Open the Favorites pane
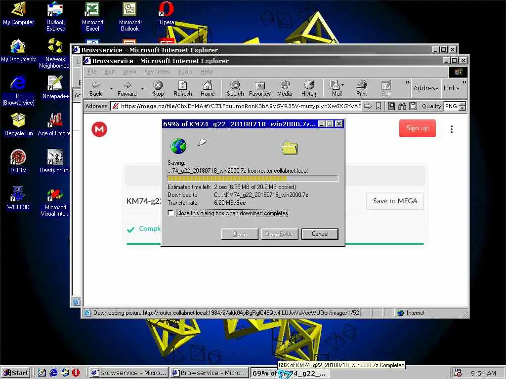The height and width of the screenshot is (379, 506). tap(260, 89)
